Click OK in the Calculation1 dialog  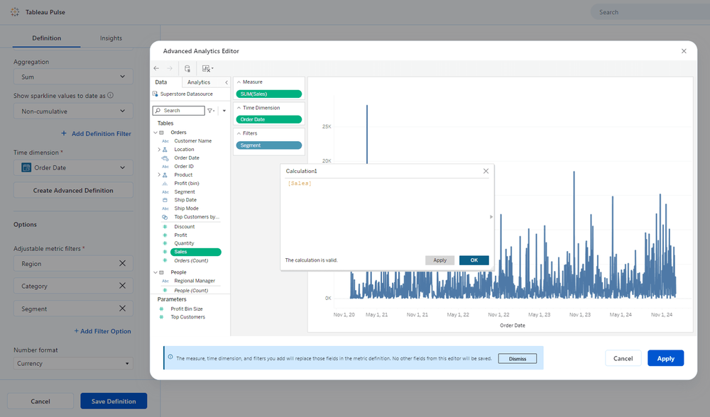pos(474,260)
